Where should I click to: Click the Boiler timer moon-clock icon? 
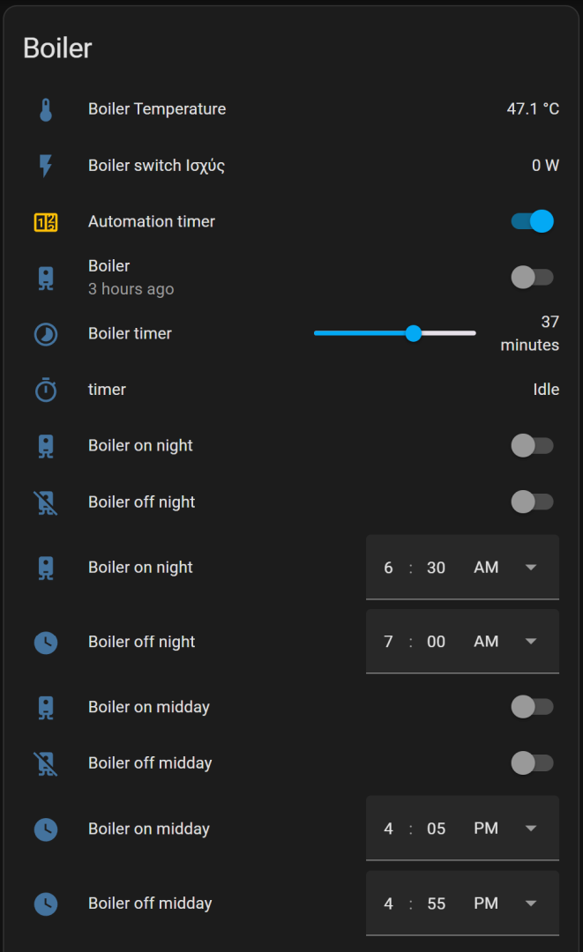coord(46,334)
